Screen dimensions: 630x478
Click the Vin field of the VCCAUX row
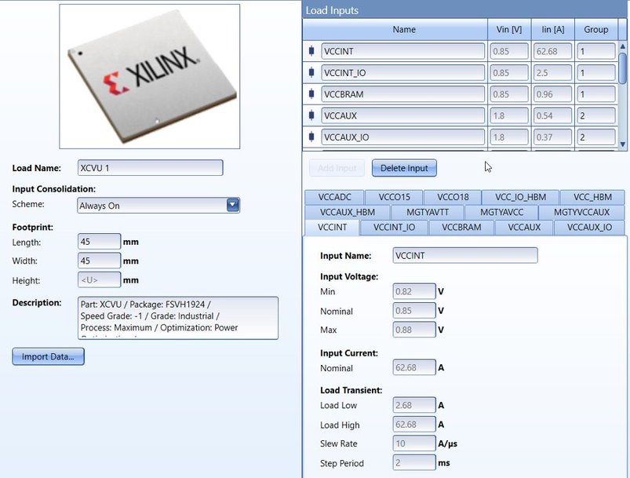click(509, 115)
